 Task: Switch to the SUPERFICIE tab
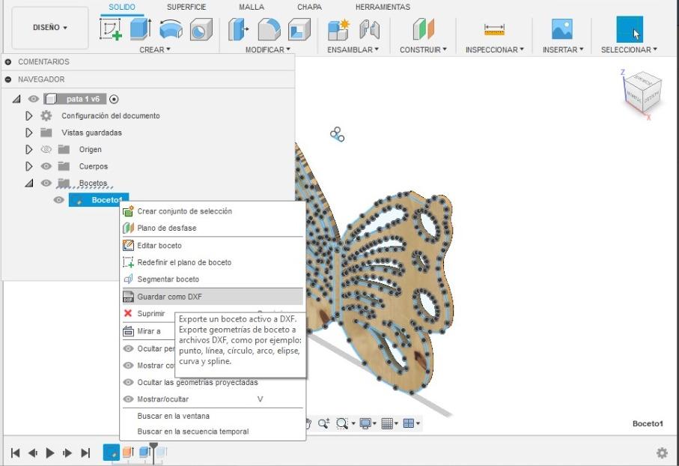[186, 7]
